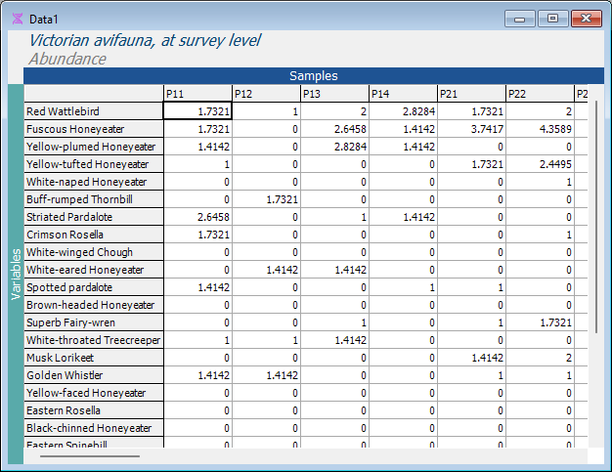The image size is (612, 472).
Task: Click the vertical Variables side bar
Action: (15, 274)
